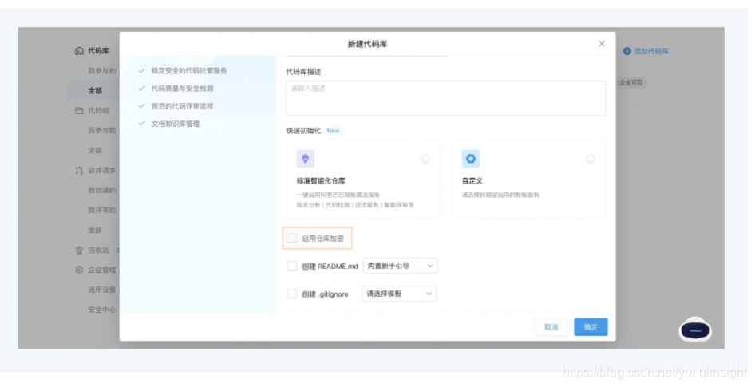The image size is (755, 387).
Task: Click the 企业管理 sidebar heading
Action: (x=101, y=270)
